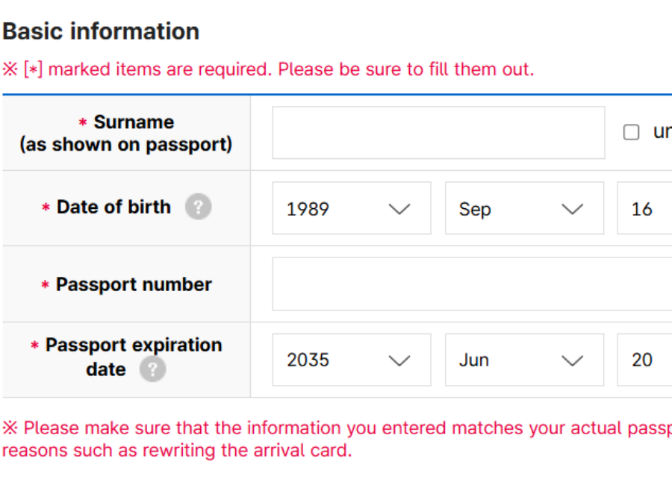Click into the Passport number field
Viewport: 672px width, 485px height.
pyautogui.click(x=472, y=284)
